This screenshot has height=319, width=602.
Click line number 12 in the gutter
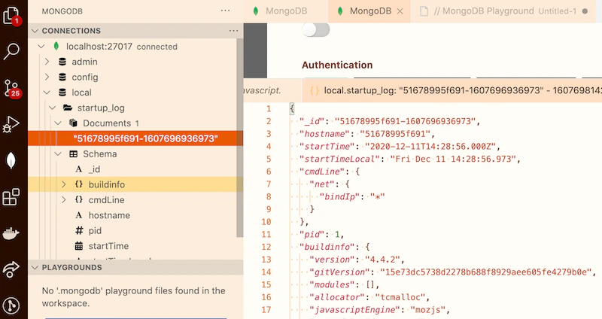(266, 247)
